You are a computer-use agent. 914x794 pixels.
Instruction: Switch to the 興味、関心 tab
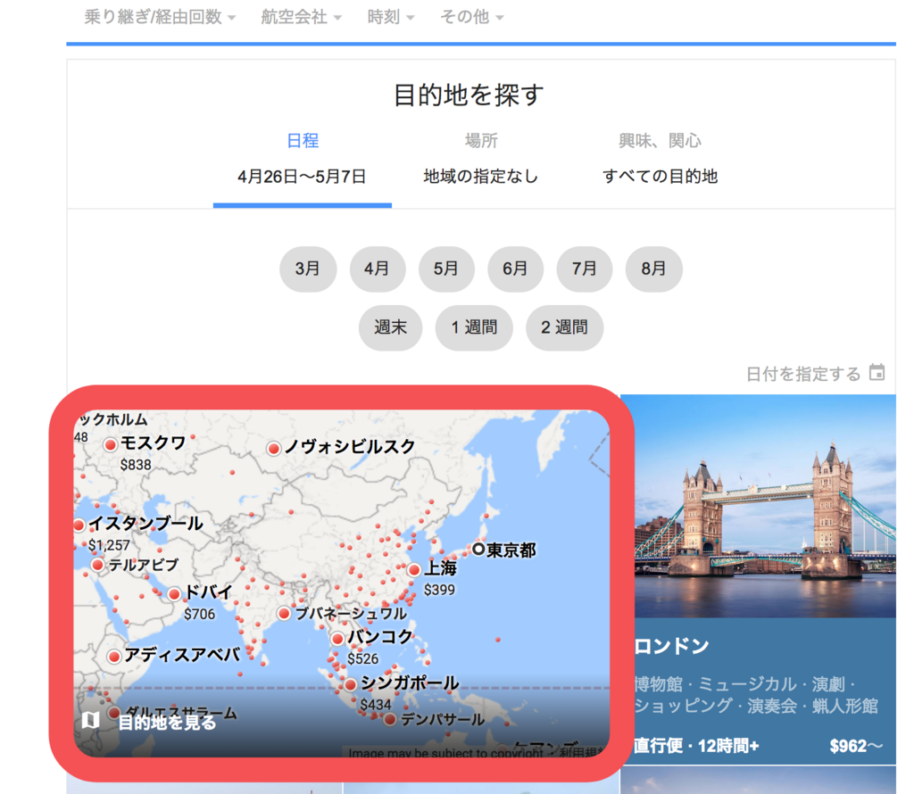pos(660,140)
